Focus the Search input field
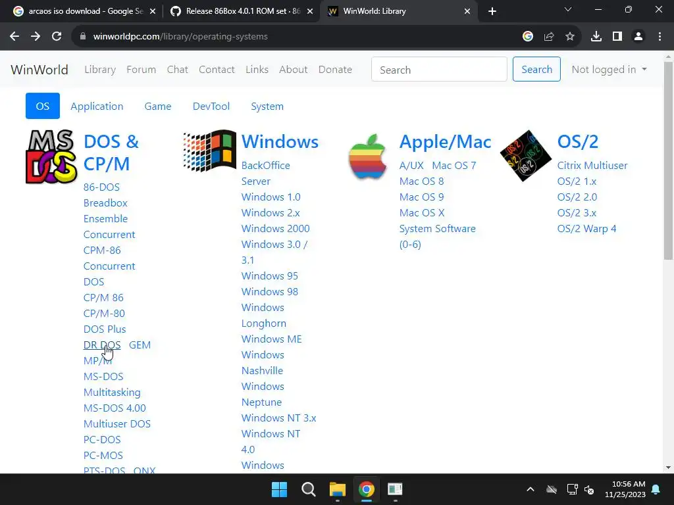 pos(439,69)
